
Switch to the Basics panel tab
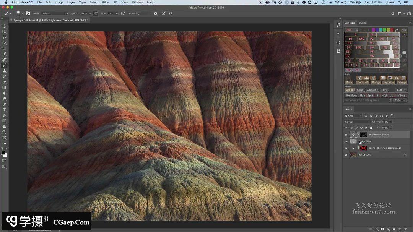(363, 23)
